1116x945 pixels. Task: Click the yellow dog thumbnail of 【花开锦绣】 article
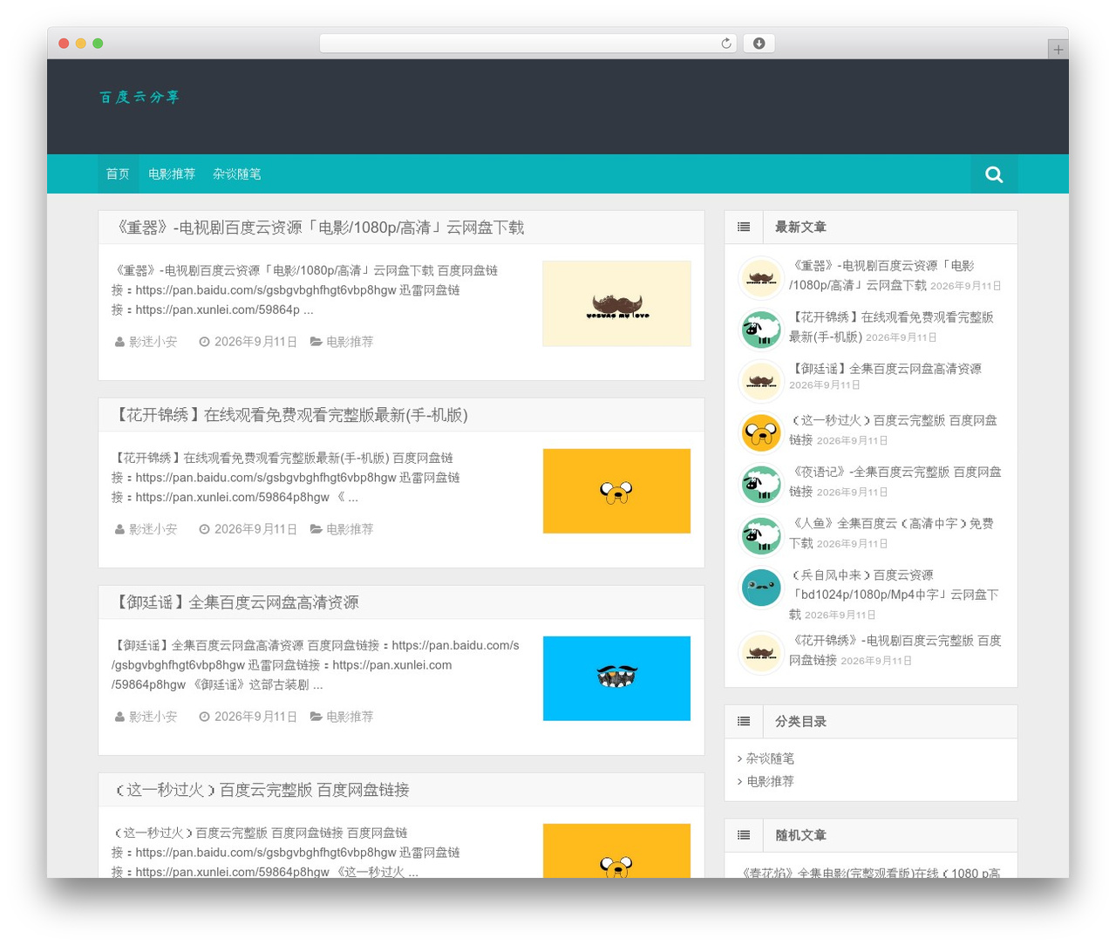[616, 491]
